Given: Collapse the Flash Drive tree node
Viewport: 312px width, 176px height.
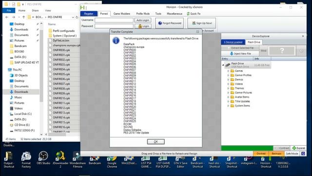Looking at the screenshot, I should [x=223, y=65].
